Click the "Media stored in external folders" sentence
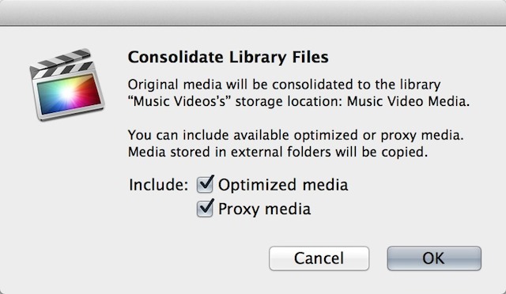Viewport: 506px width, 294px height. point(278,152)
